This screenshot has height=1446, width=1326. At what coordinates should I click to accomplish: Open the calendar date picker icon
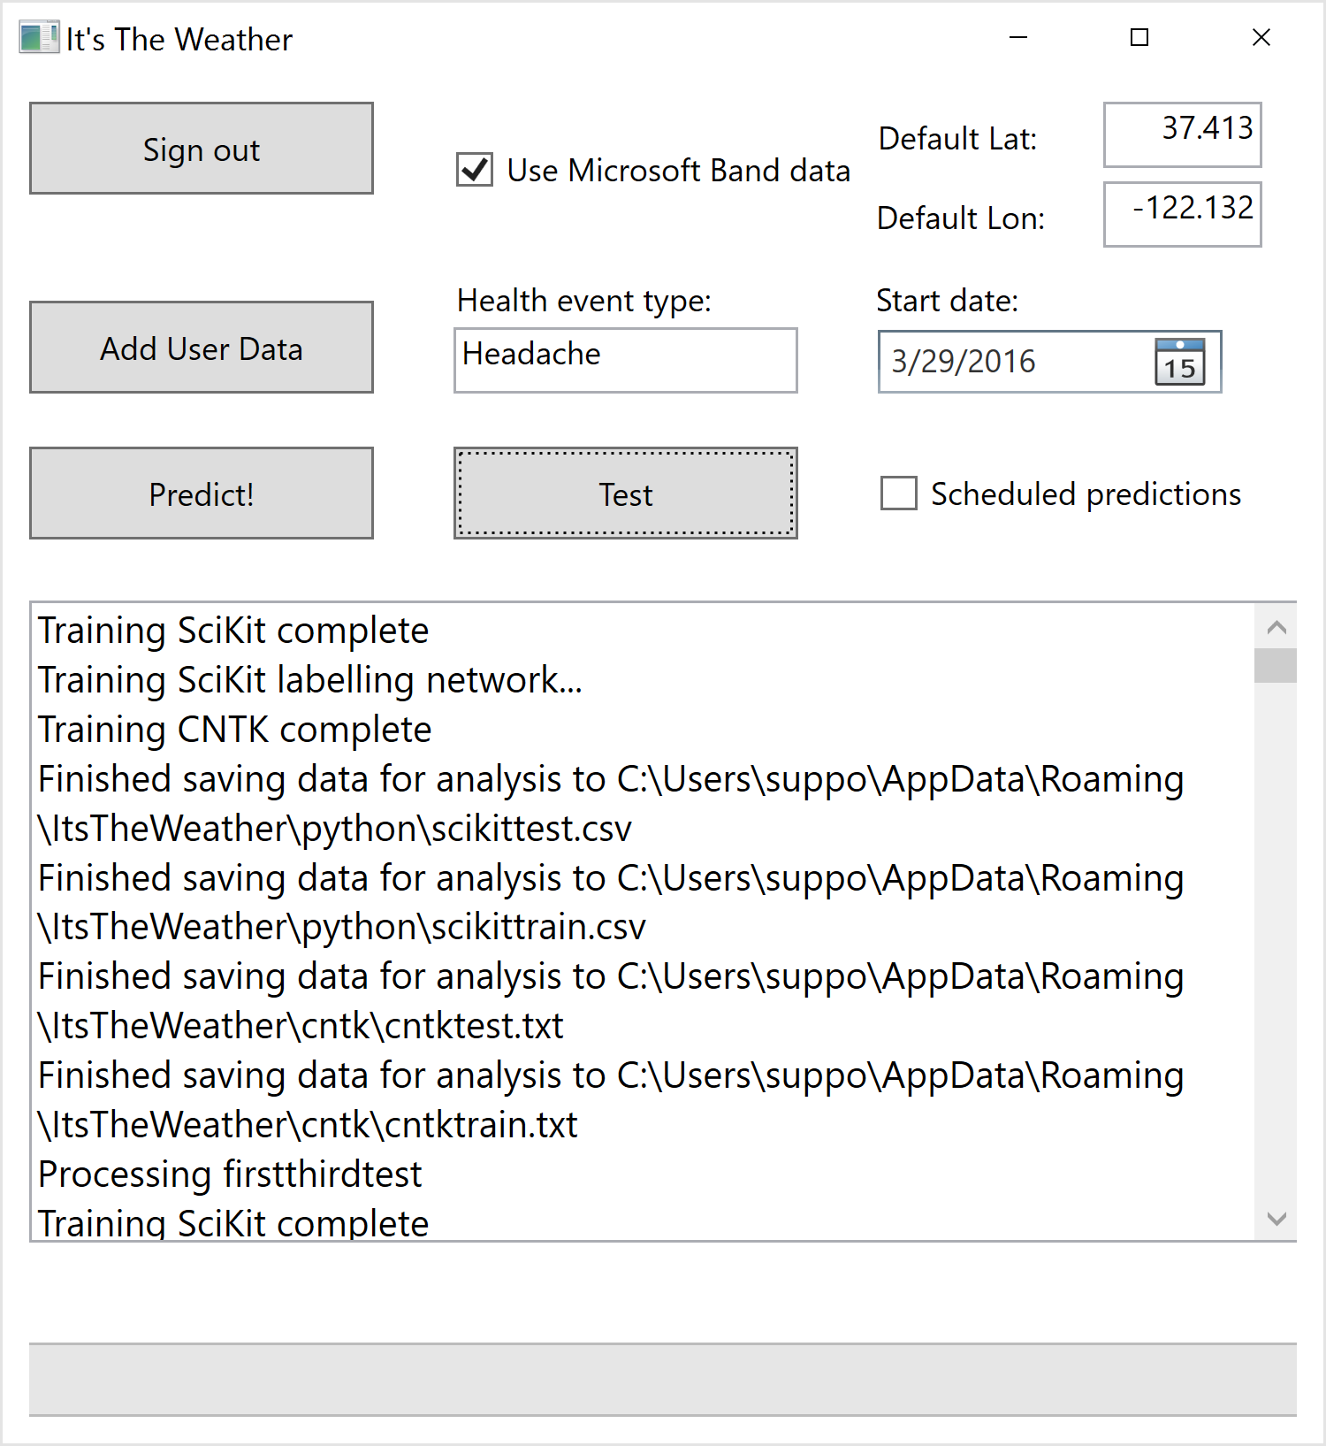pyautogui.click(x=1179, y=362)
